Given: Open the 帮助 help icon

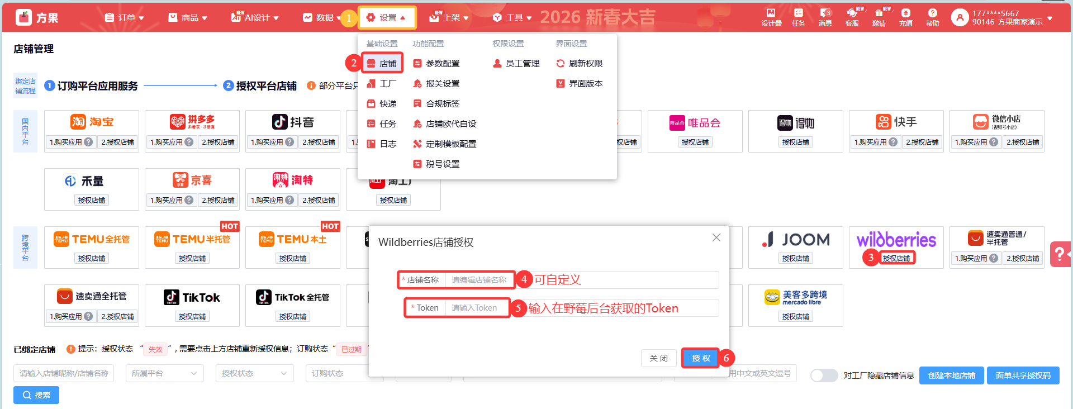Looking at the screenshot, I should (932, 17).
